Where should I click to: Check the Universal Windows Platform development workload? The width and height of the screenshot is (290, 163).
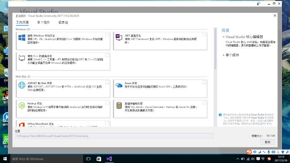click(107, 35)
